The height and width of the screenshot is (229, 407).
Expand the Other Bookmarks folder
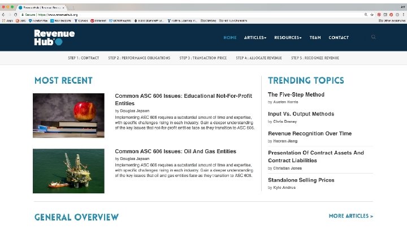392,21
